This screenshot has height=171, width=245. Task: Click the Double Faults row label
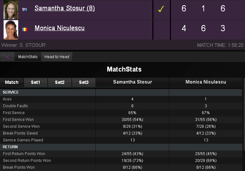tap(15, 106)
